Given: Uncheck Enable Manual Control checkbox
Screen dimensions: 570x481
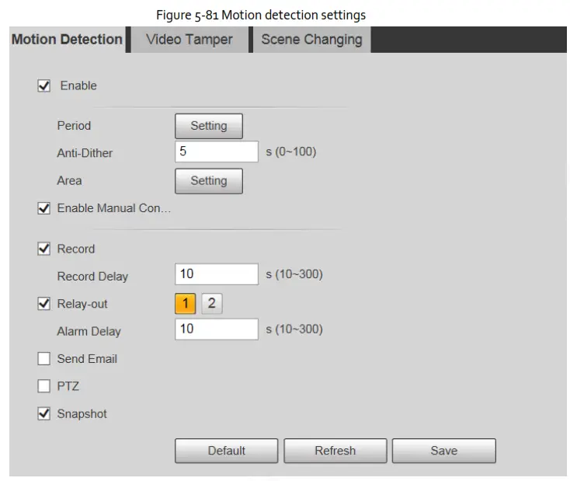Looking at the screenshot, I should click(x=44, y=208).
